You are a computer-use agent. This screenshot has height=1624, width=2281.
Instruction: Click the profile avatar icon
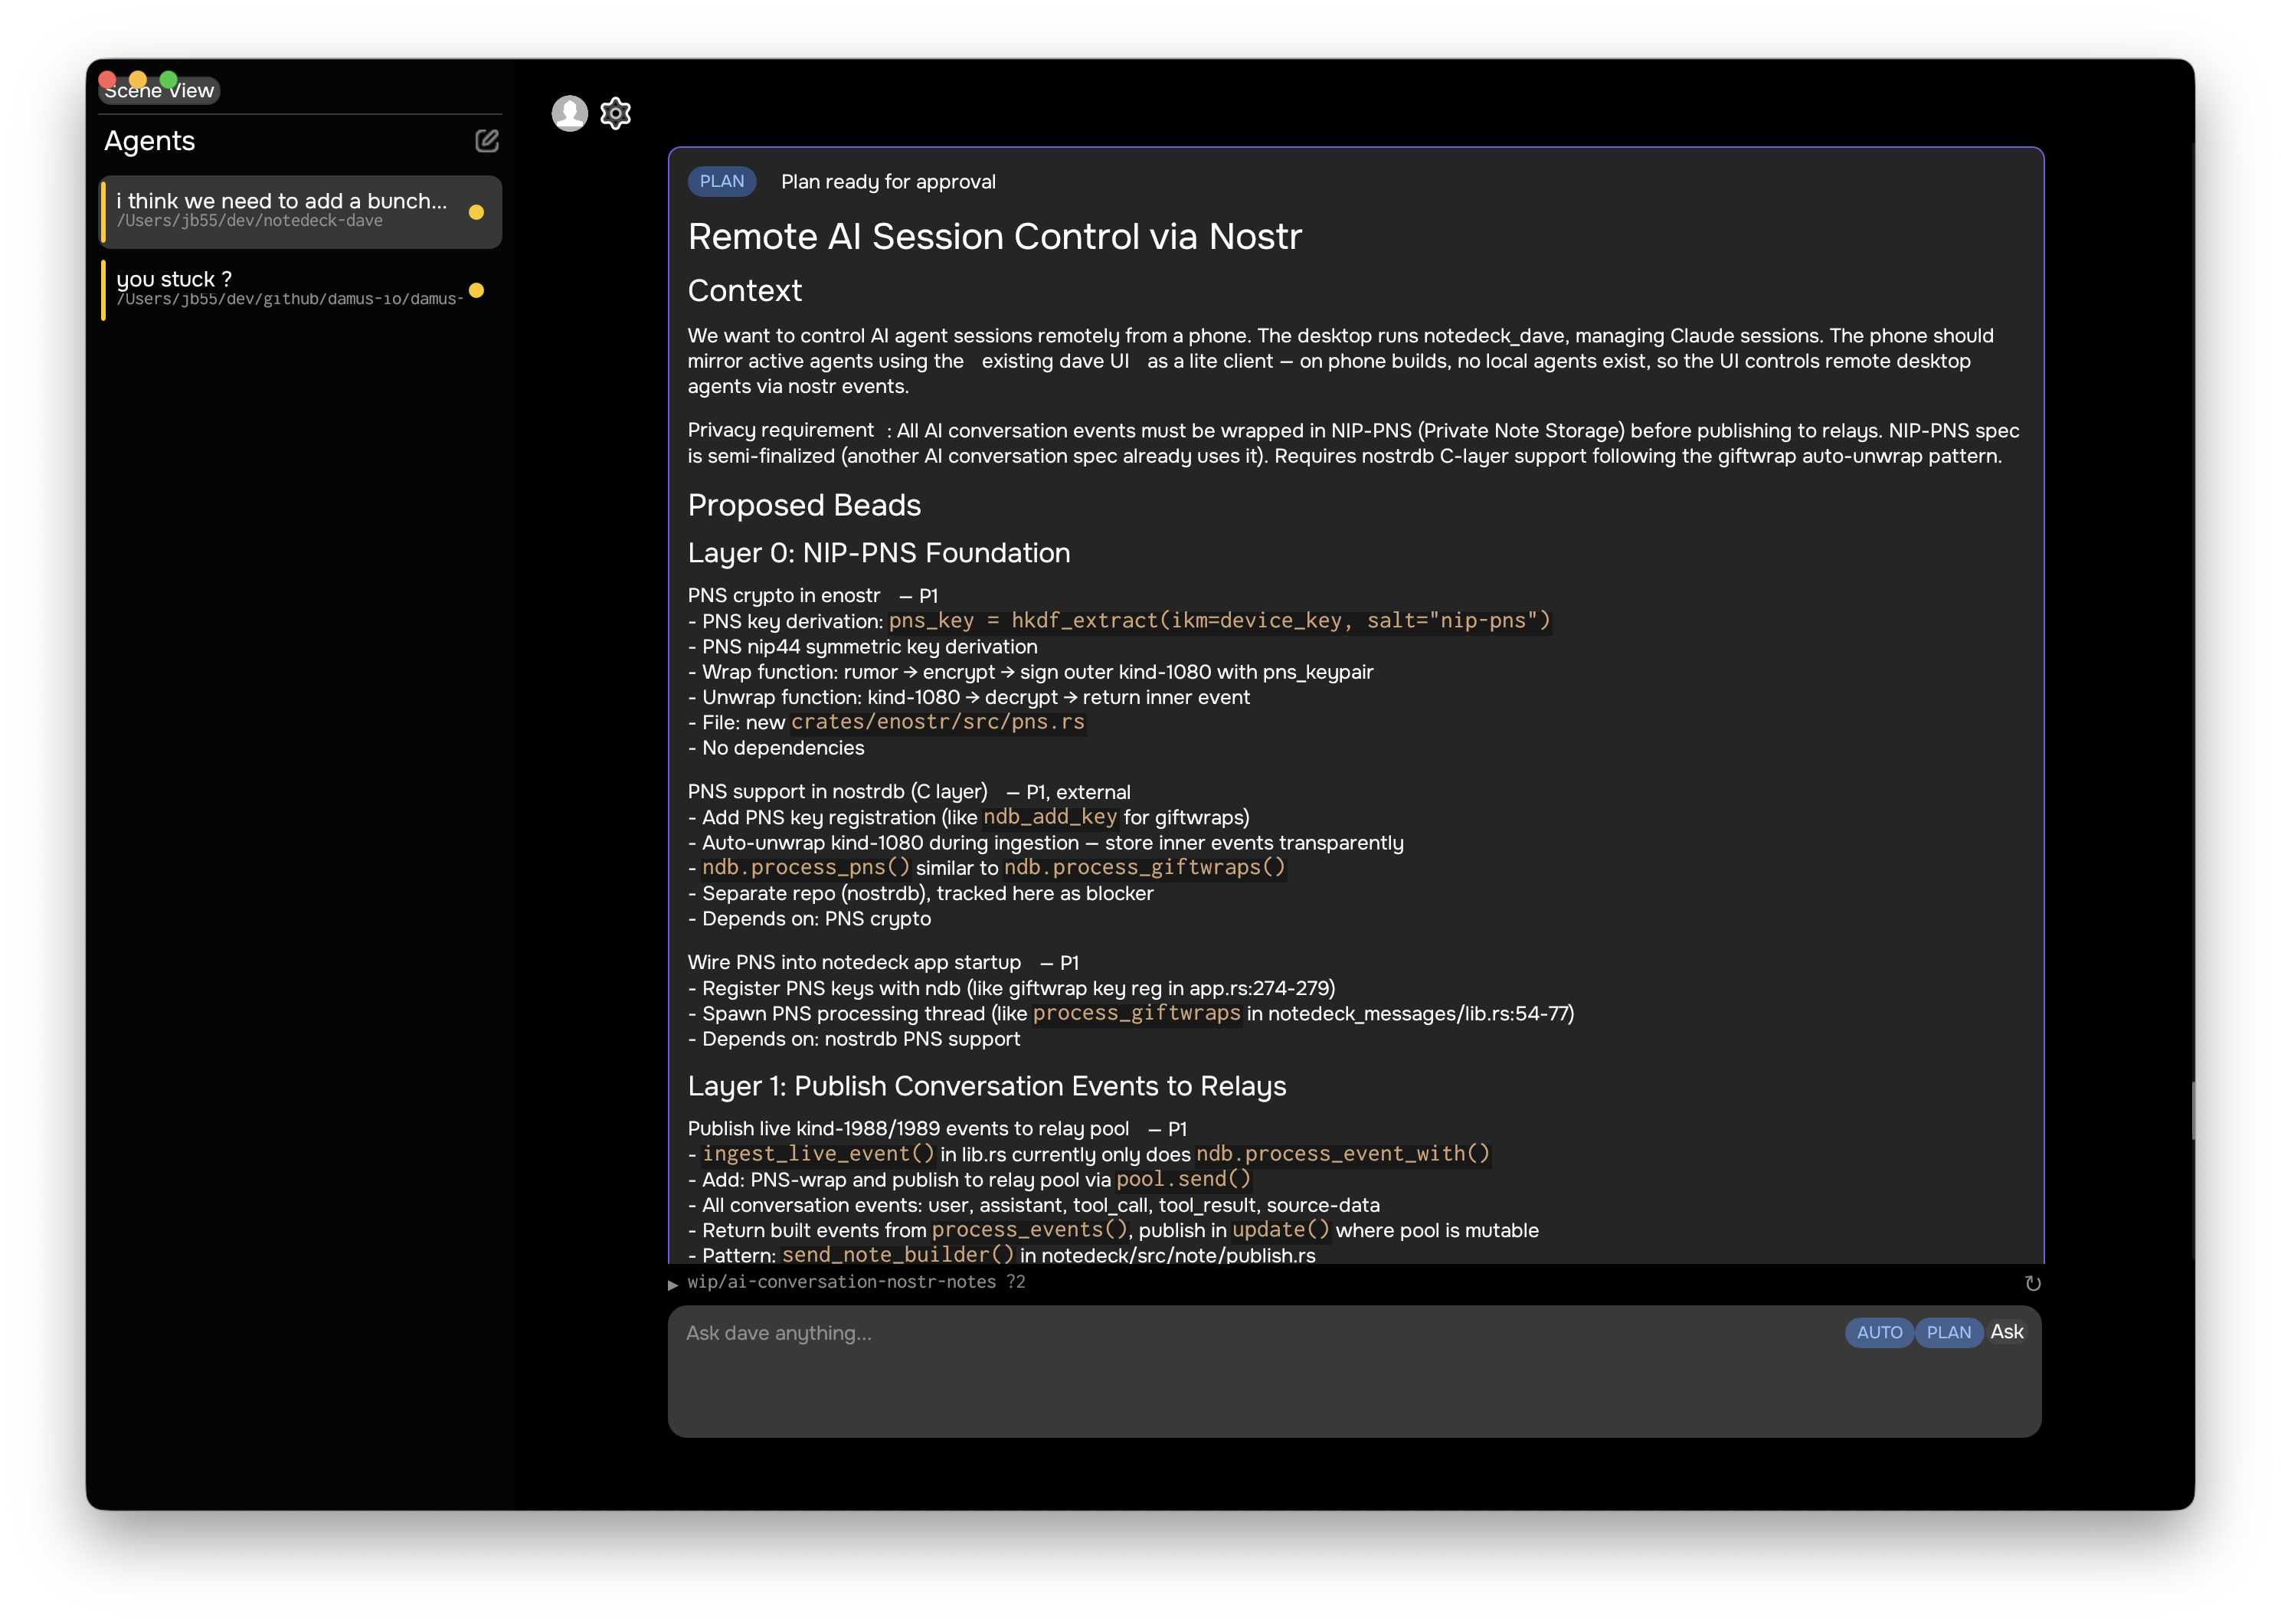[x=570, y=113]
